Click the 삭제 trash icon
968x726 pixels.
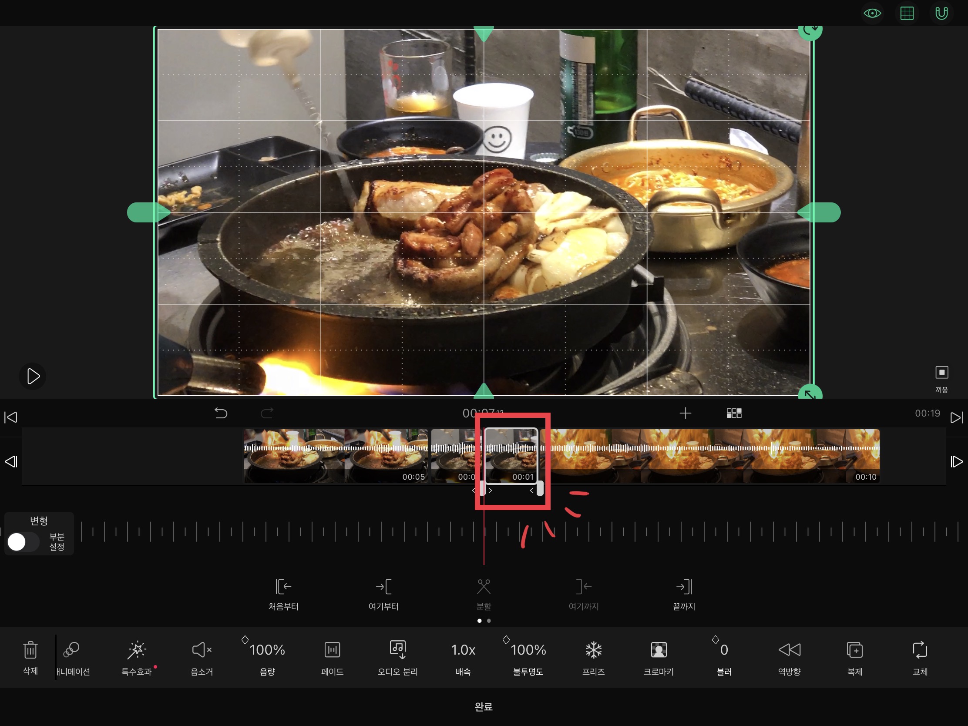pyautogui.click(x=30, y=650)
